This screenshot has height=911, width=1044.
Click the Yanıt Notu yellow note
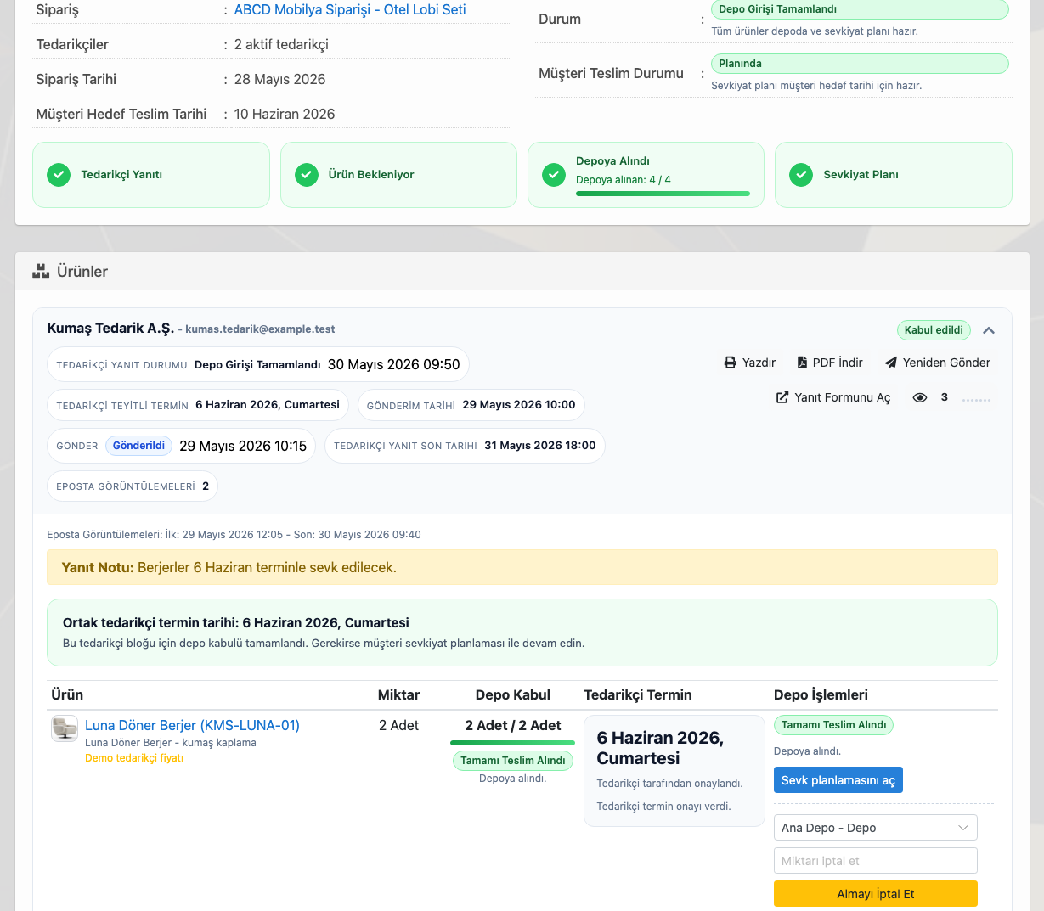[522, 567]
